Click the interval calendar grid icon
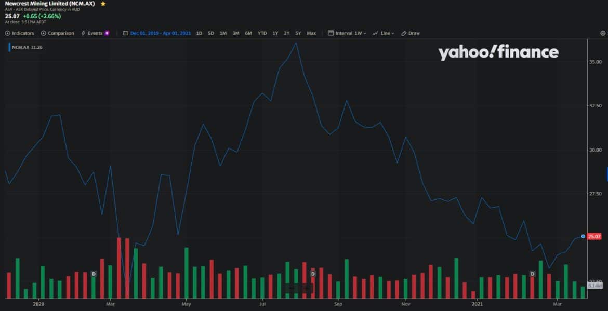The image size is (608, 311). [x=330, y=33]
